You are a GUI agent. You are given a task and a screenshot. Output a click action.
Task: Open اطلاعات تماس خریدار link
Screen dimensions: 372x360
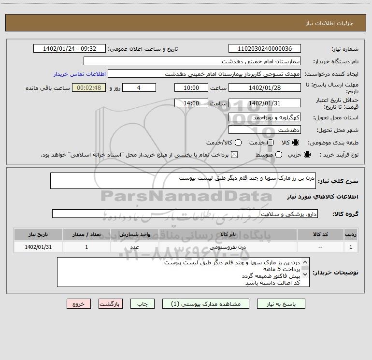coord(80,74)
